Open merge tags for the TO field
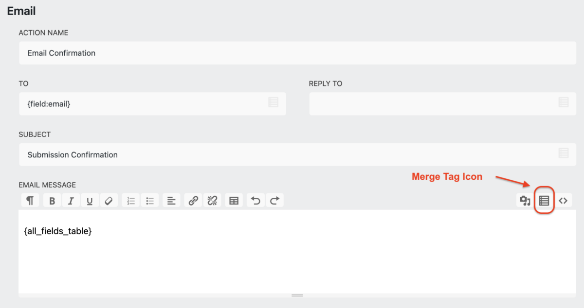 click(274, 102)
